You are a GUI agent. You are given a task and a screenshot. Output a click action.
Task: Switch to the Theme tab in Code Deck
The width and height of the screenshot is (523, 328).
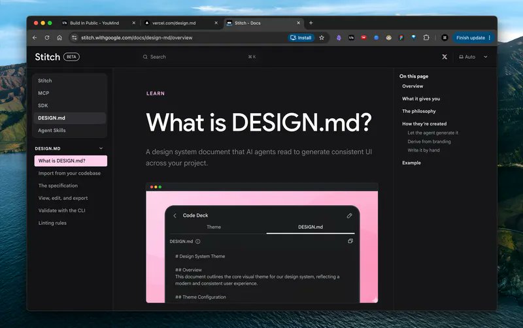pyautogui.click(x=214, y=227)
